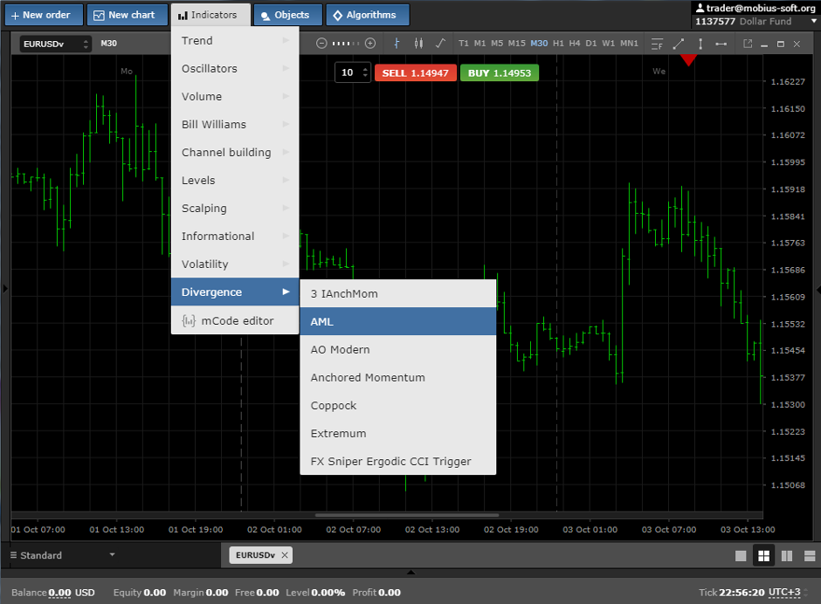Select the 3 IAnchMom indicator
Viewport: 821px width, 604px height.
tap(398, 293)
